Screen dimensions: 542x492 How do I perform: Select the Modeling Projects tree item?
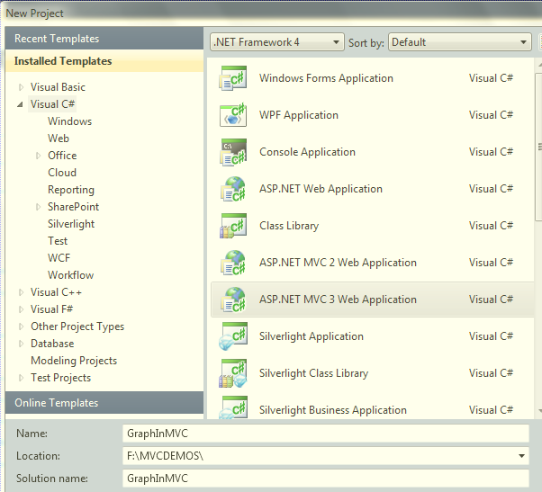pos(74,361)
